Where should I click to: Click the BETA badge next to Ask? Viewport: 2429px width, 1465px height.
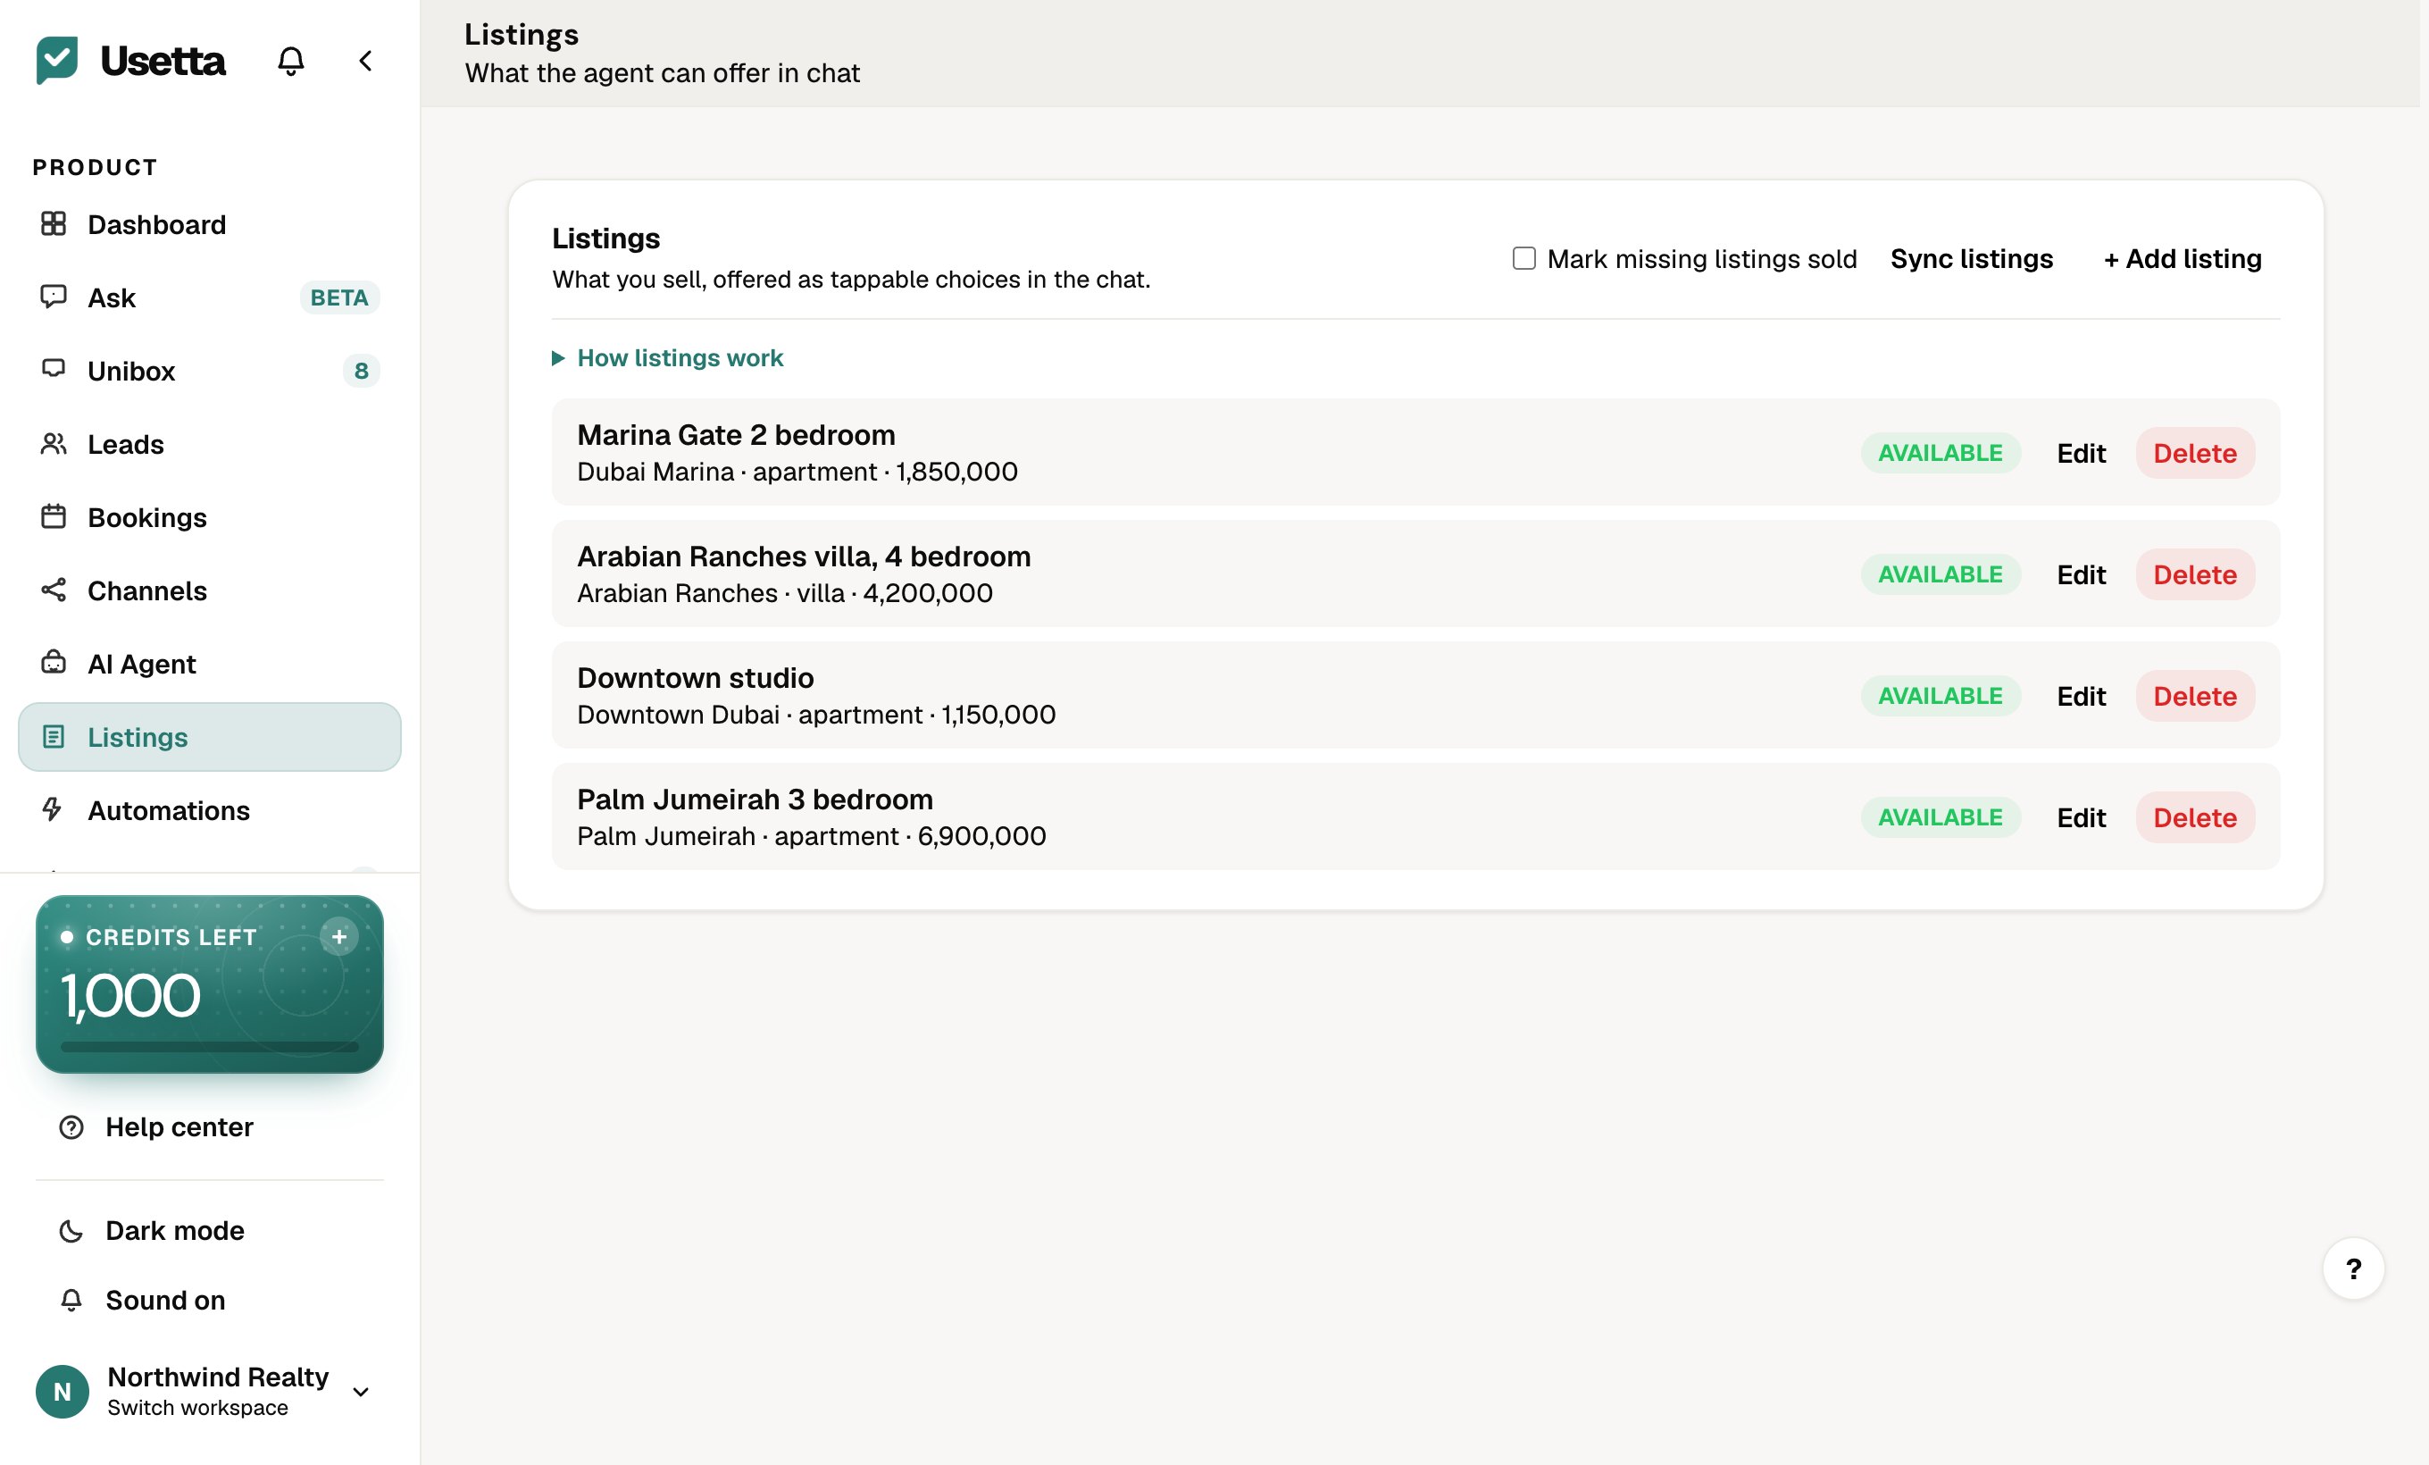pos(339,297)
